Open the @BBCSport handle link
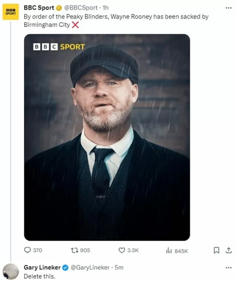 [81, 8]
